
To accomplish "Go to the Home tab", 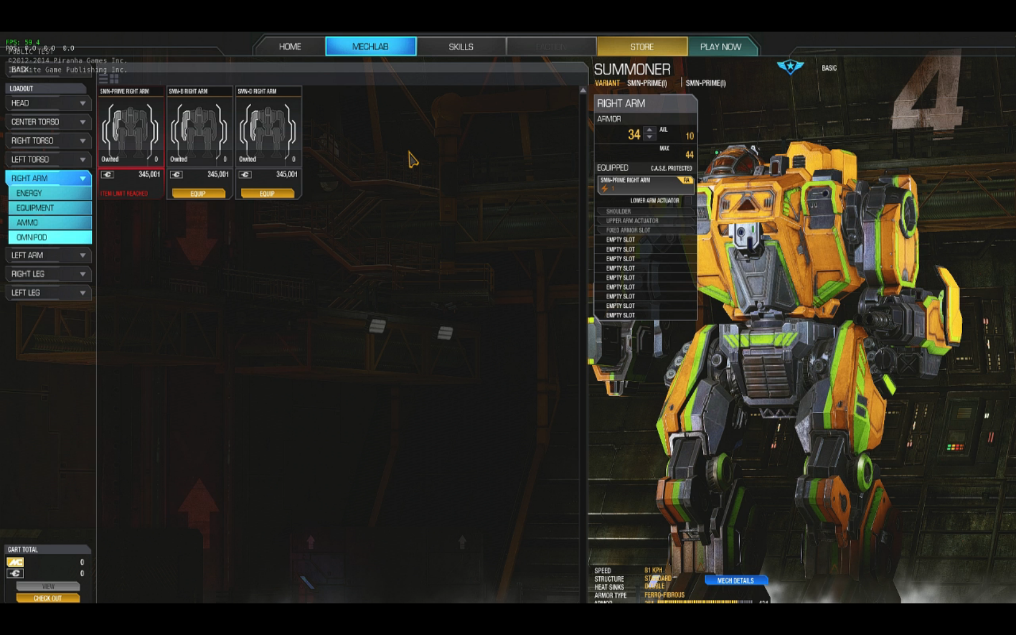I will click(290, 47).
